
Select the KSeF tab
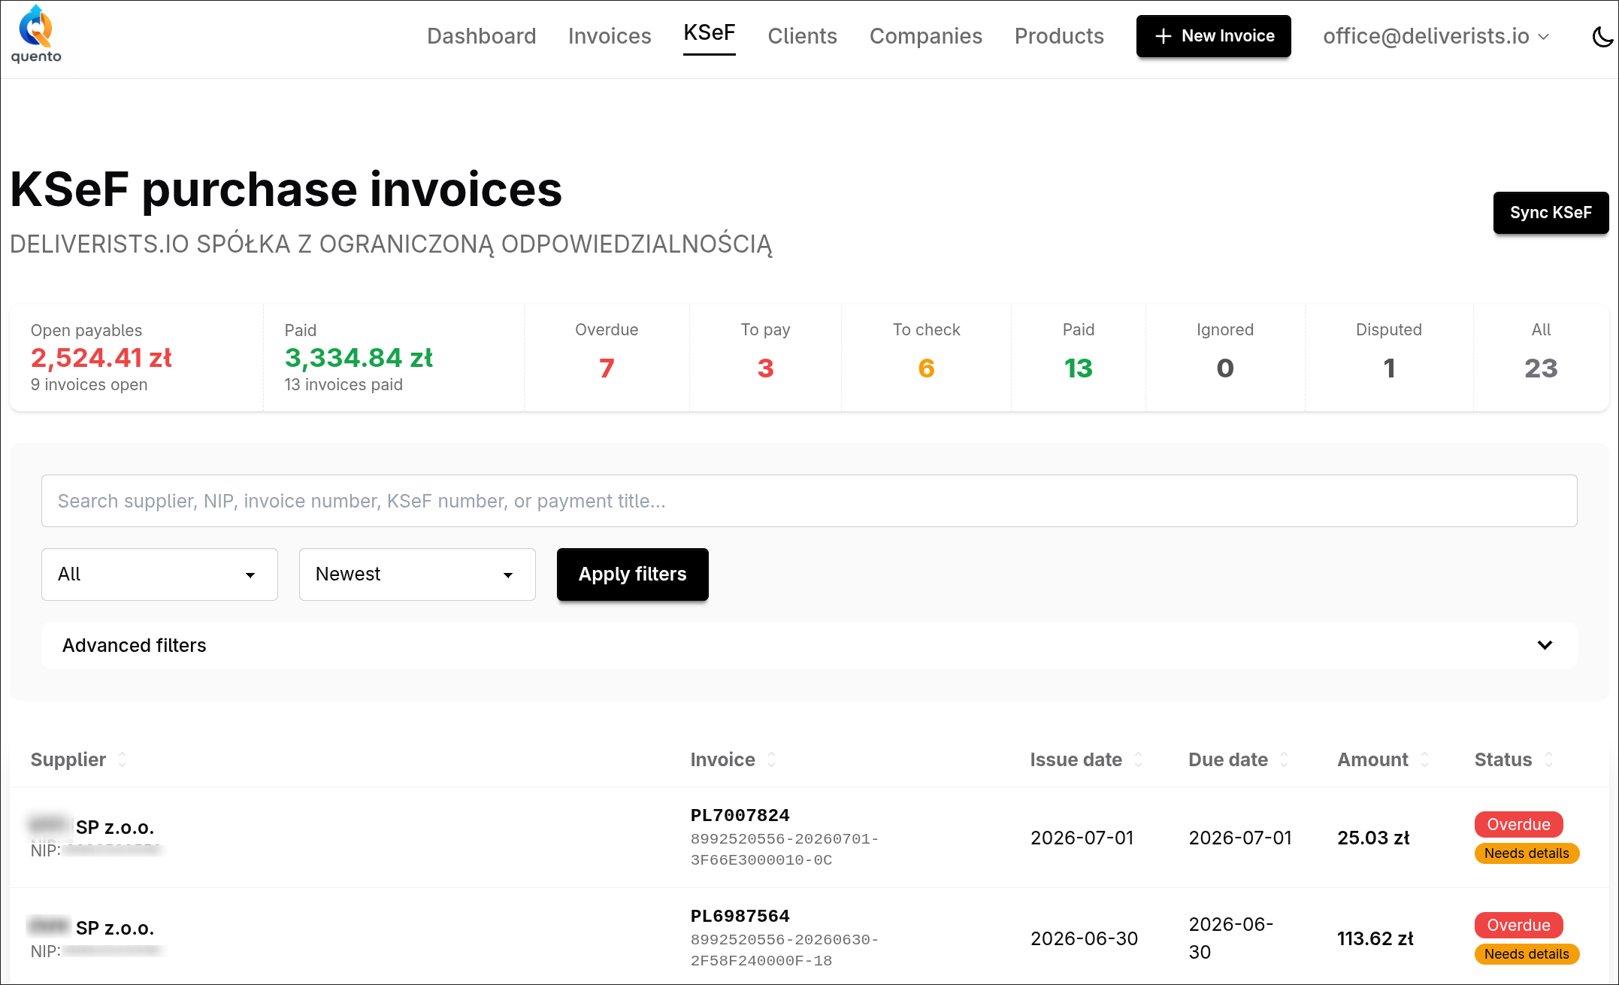click(709, 33)
